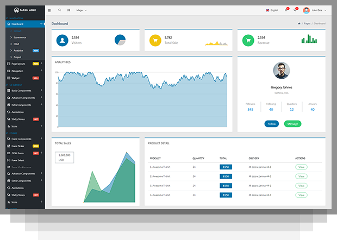The image size is (337, 240).
Task: Open the Mega dropdown menu
Action: (x=81, y=10)
